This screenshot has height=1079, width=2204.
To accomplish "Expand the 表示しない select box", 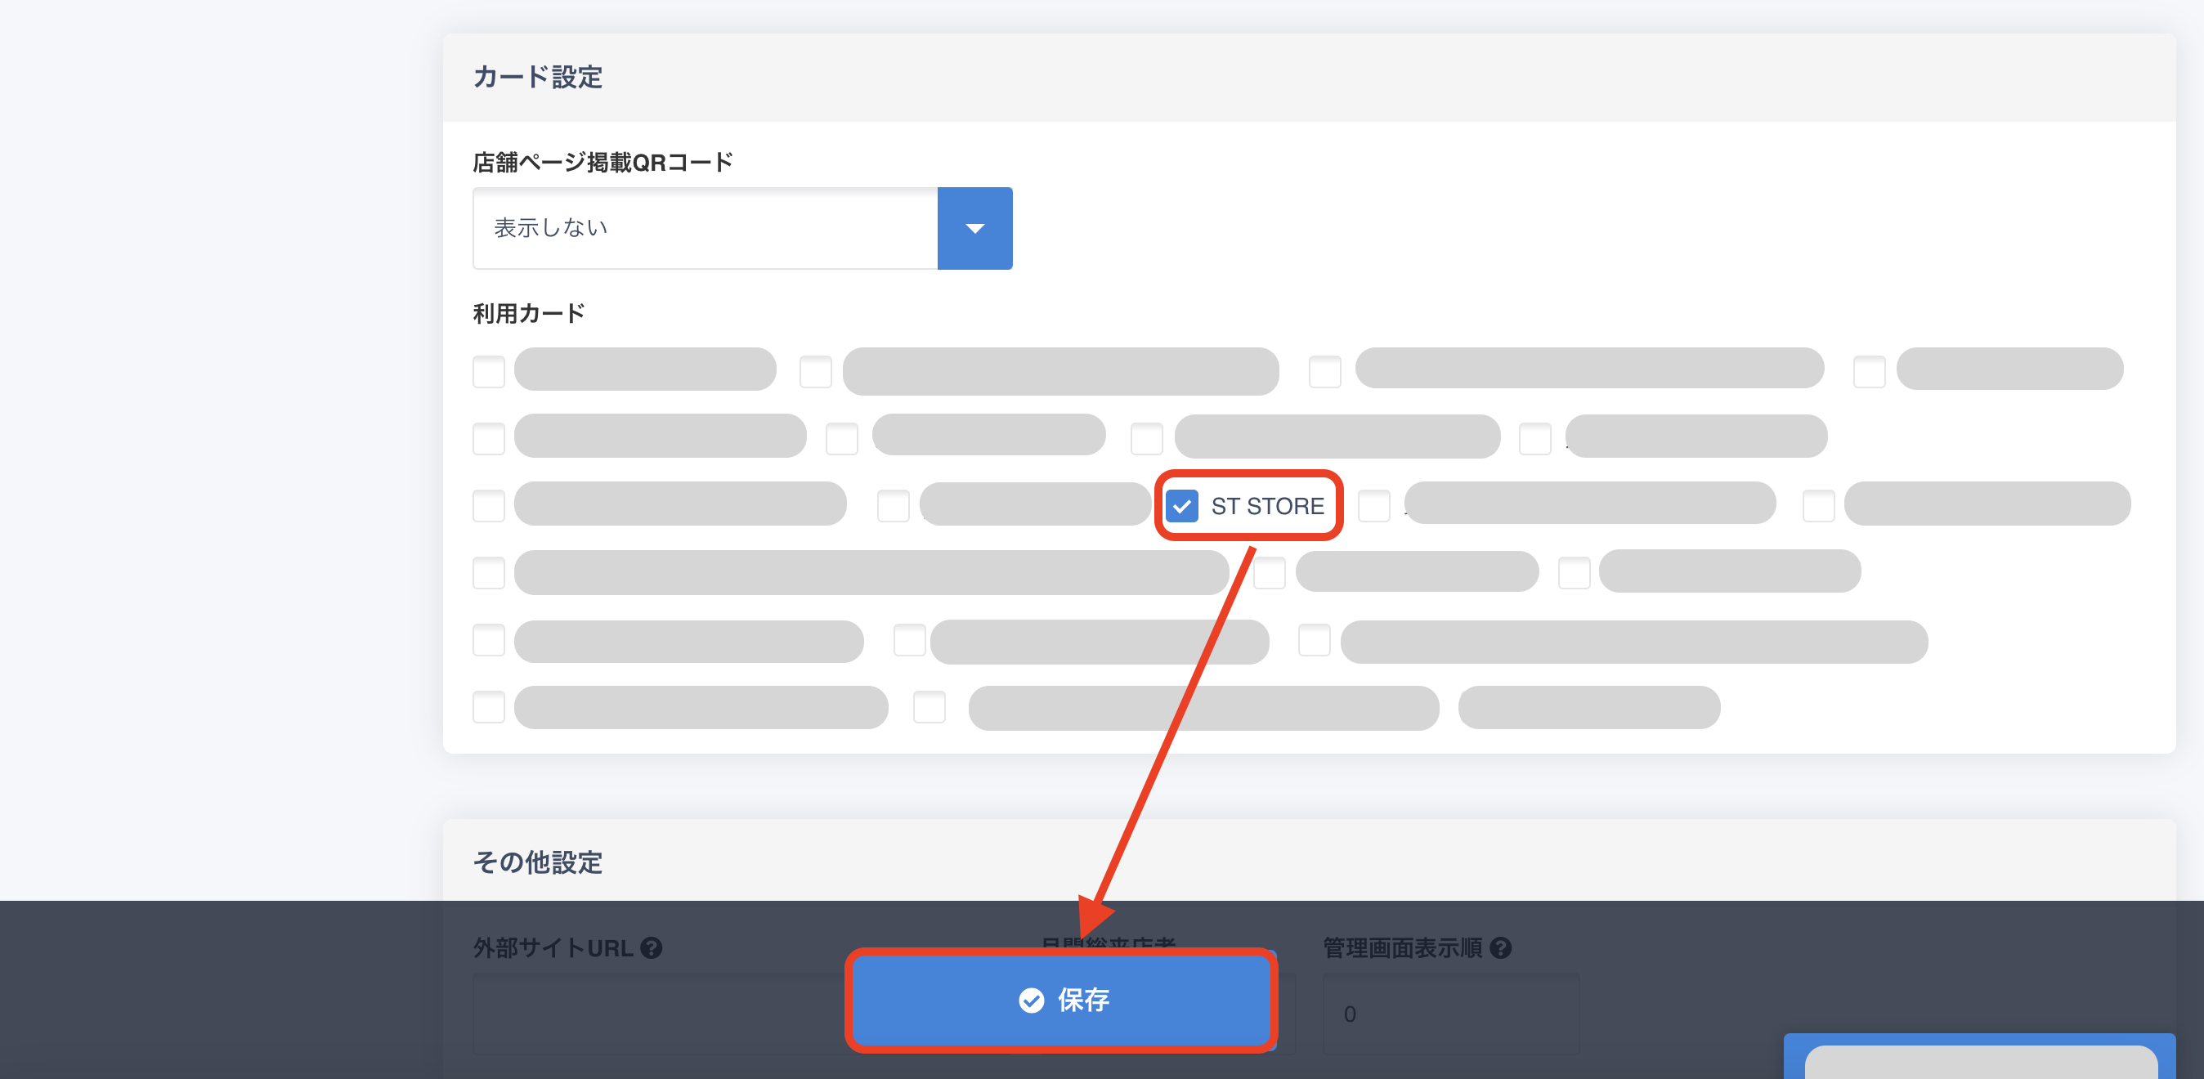I will [x=705, y=228].
